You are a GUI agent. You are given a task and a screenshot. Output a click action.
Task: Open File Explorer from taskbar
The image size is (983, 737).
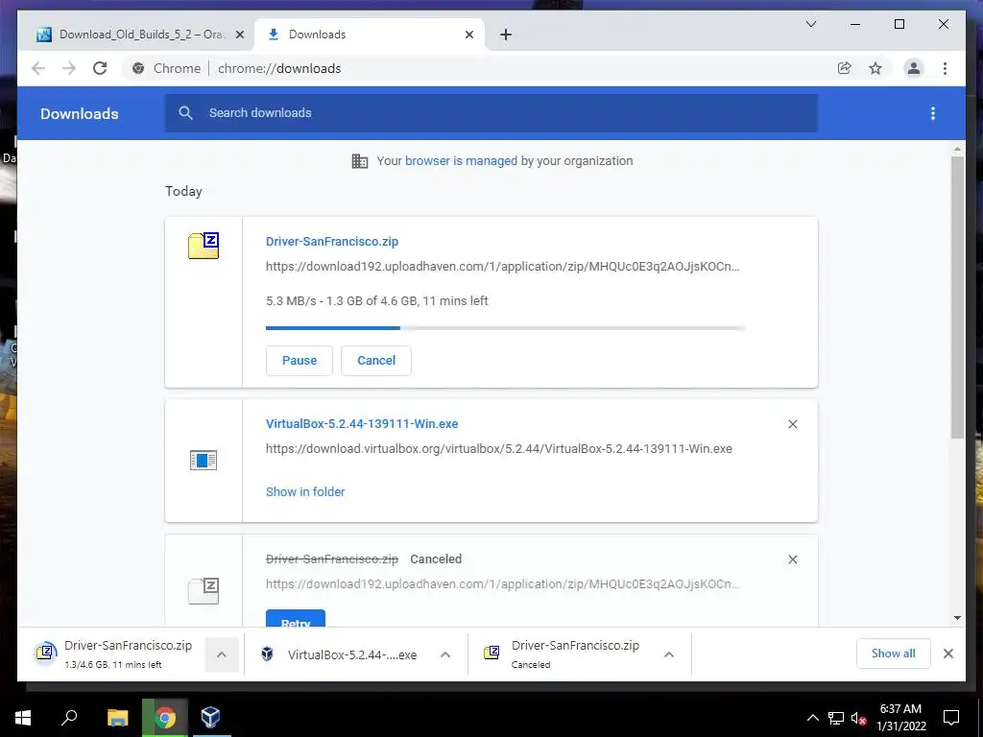117,718
